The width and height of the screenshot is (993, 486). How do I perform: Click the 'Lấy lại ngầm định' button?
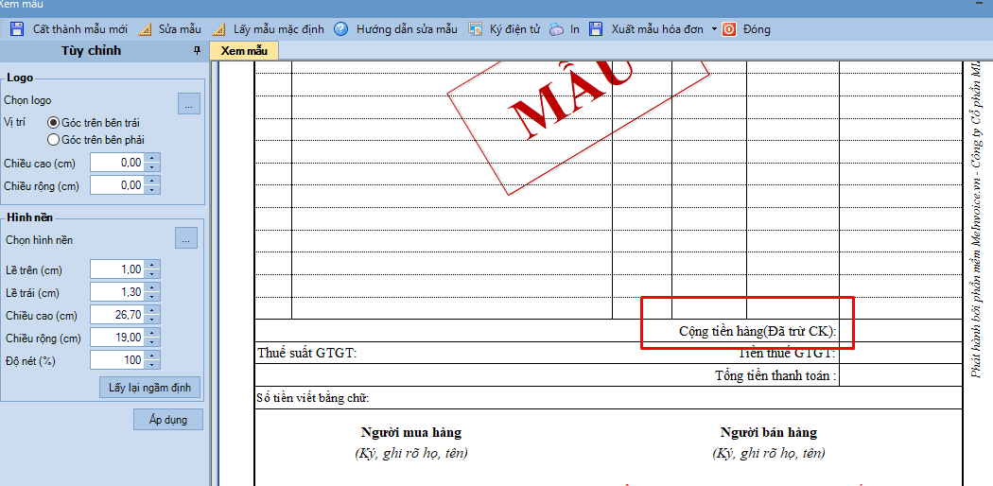click(150, 387)
